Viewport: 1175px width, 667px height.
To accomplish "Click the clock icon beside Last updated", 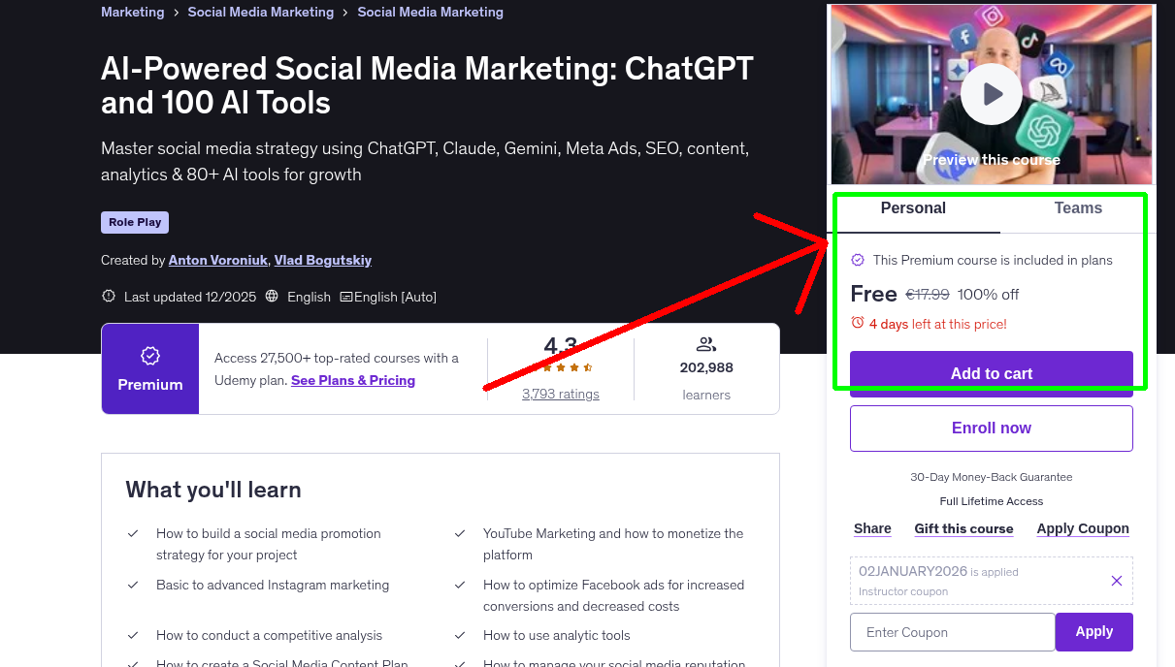I will [x=108, y=297].
